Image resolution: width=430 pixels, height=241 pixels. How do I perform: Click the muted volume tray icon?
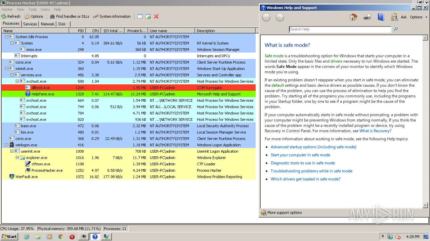(x=398, y=237)
